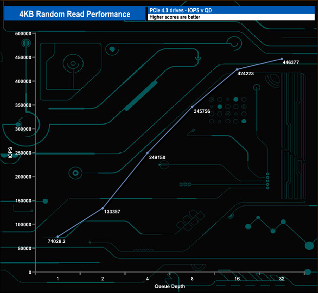The width and height of the screenshot is (318, 293).
Task: Select the data point at queue depth 4
Action: point(147,153)
